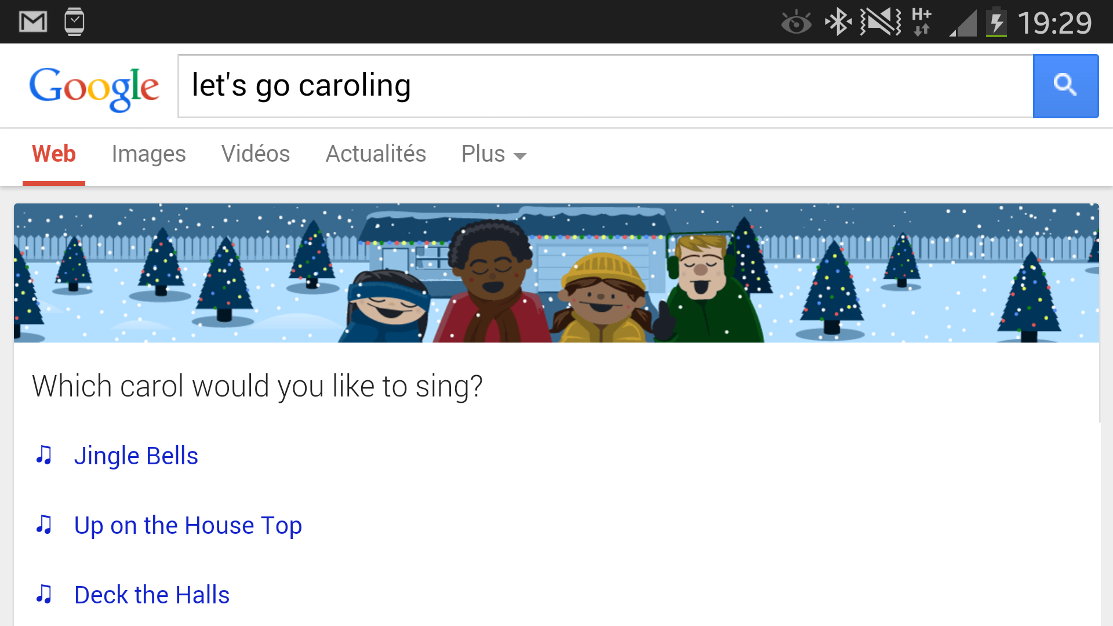The width and height of the screenshot is (1113, 626).
Task: Expand the Plus dropdown menu
Action: (494, 154)
